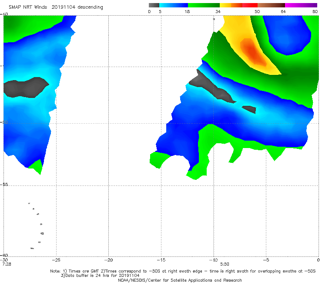This screenshot has width=322, height=283.
Task: Click the gray segment of the color bar
Action: click(x=154, y=5)
